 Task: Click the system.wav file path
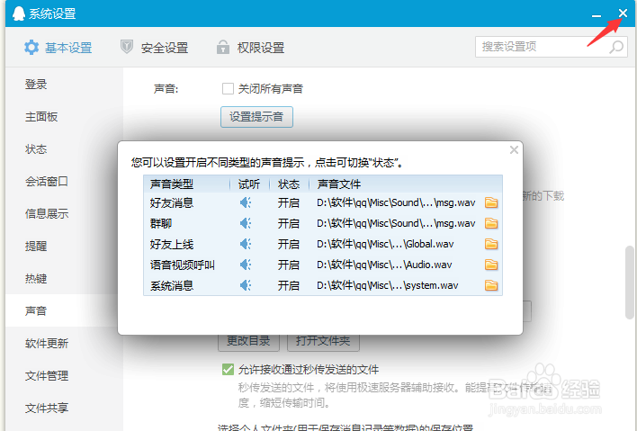[x=387, y=285]
